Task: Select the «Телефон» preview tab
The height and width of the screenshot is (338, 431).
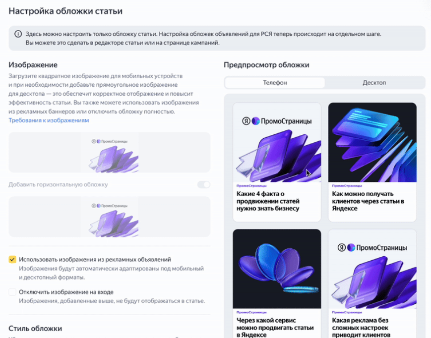Action: pos(276,83)
